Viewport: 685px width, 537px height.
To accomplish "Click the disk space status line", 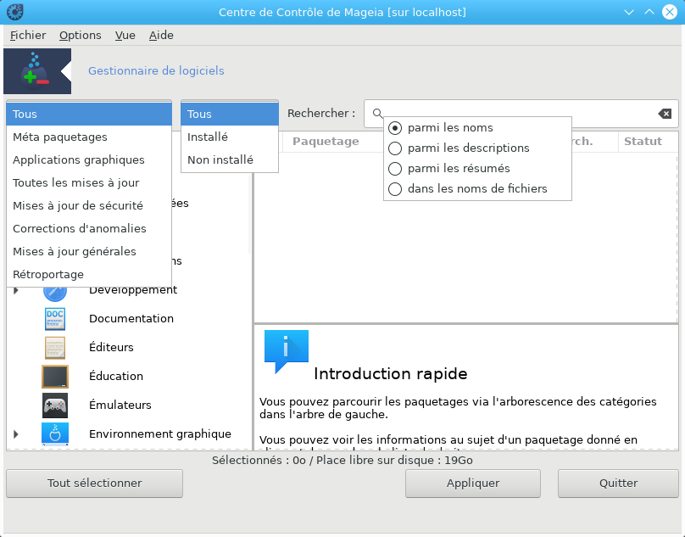I will tap(342, 461).
